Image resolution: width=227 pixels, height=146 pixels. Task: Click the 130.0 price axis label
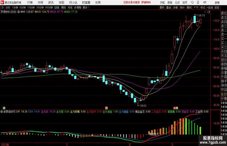(x=216, y=21)
